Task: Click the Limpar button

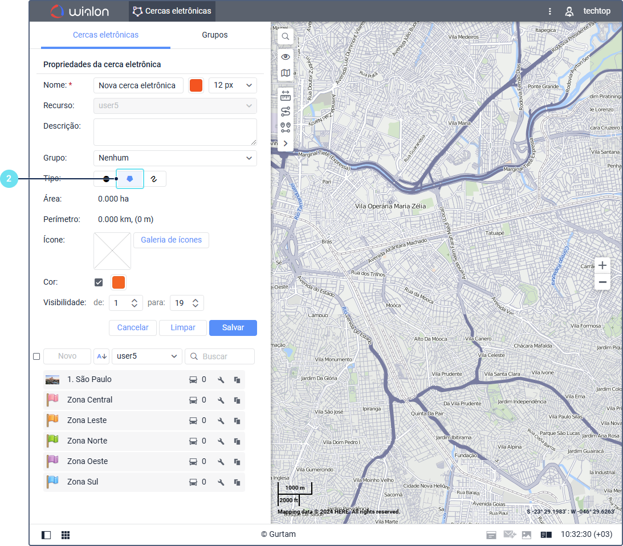Action: coord(183,328)
